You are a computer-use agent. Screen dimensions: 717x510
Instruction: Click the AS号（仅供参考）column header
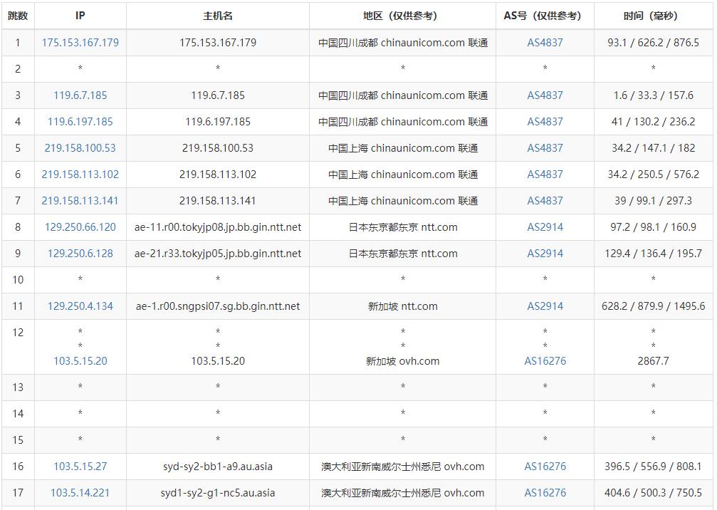point(545,16)
